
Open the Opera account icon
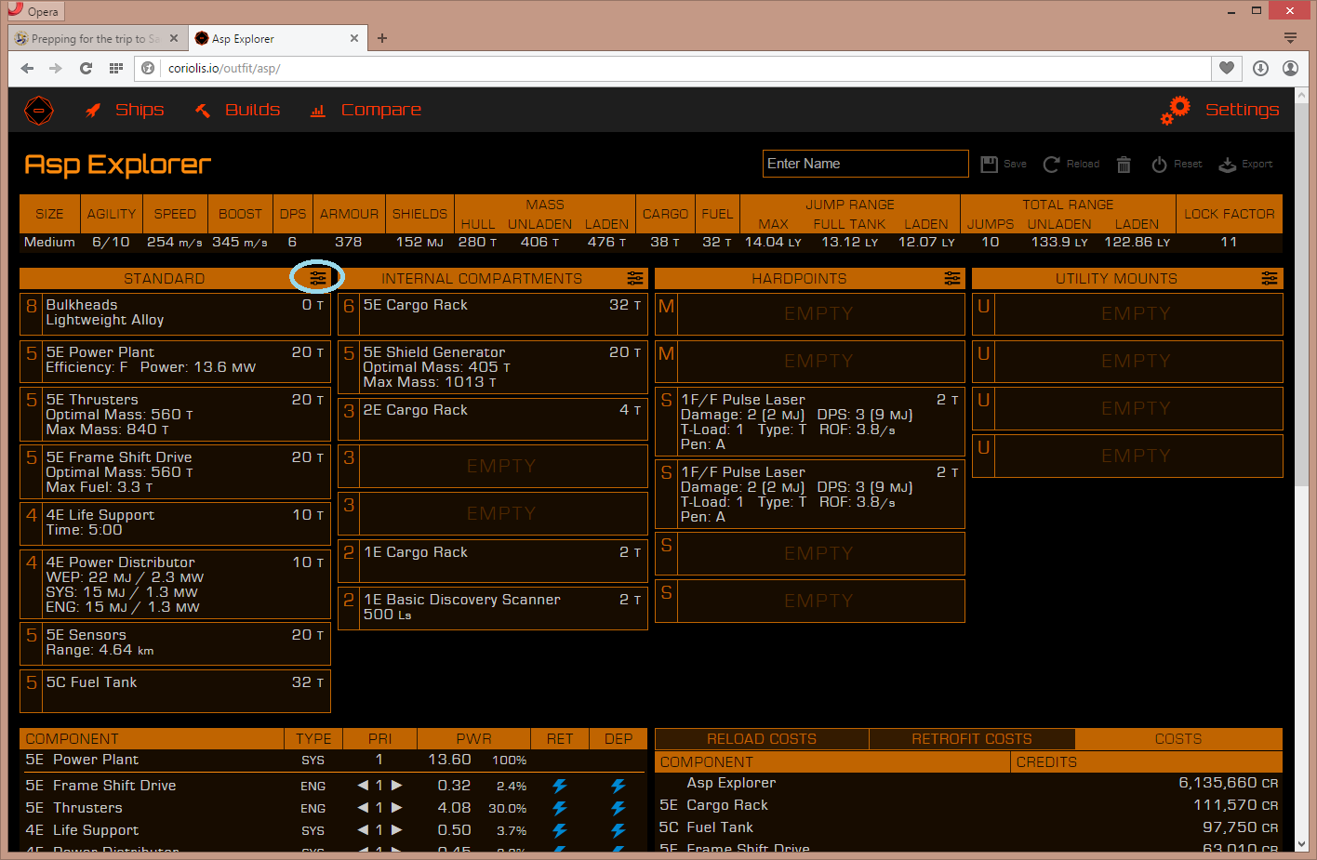(1290, 68)
